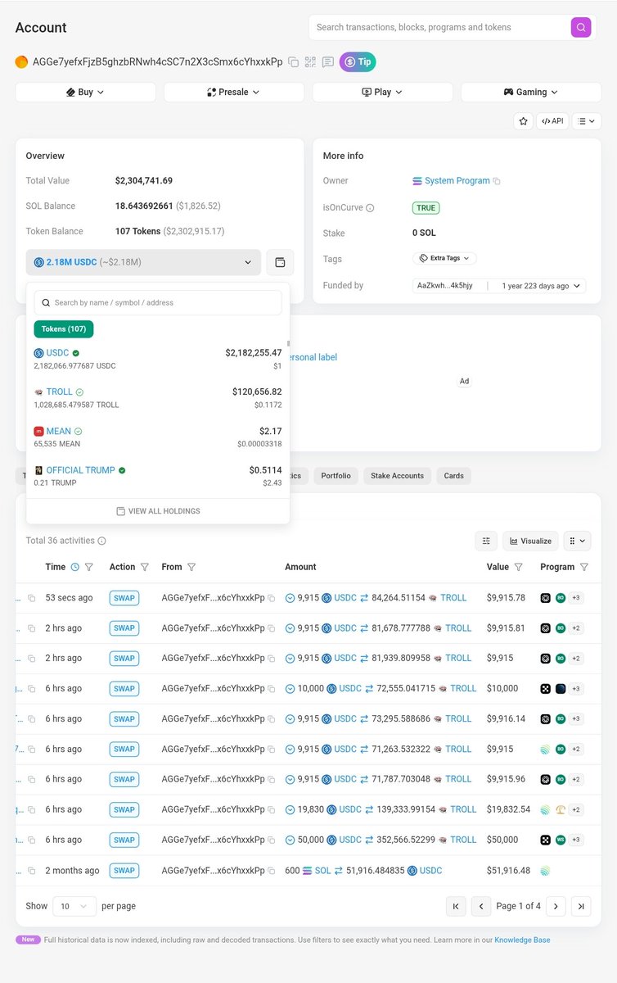Screen dimensions: 617x983
Task: Click View All Holdings
Action: tap(158, 511)
